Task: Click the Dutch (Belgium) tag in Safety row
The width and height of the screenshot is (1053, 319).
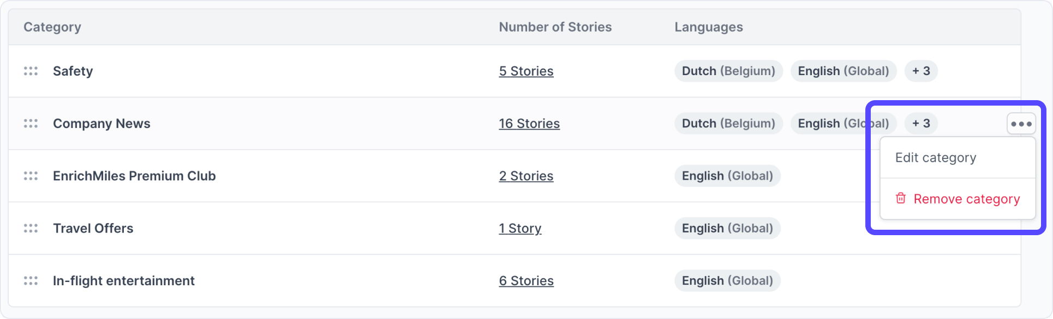Action: click(728, 71)
